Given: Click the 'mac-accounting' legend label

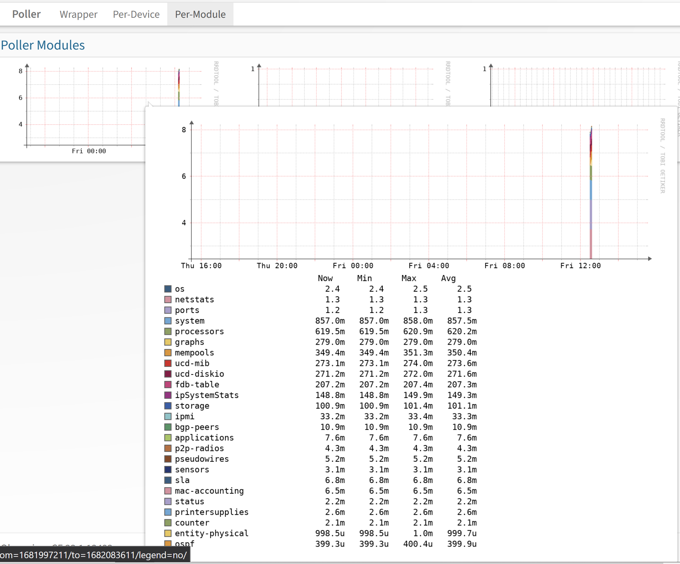Looking at the screenshot, I should click(x=209, y=491).
